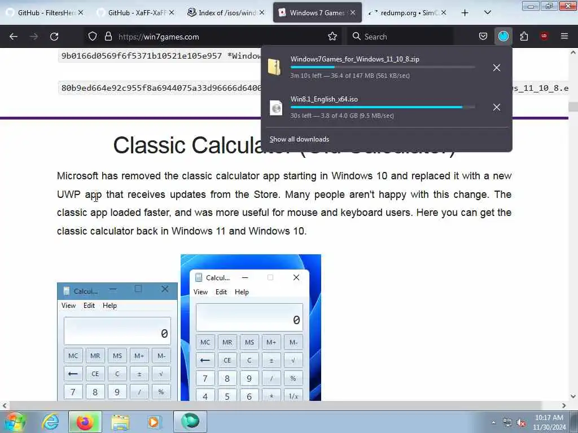Close the Index of /isos tab

click(x=262, y=13)
